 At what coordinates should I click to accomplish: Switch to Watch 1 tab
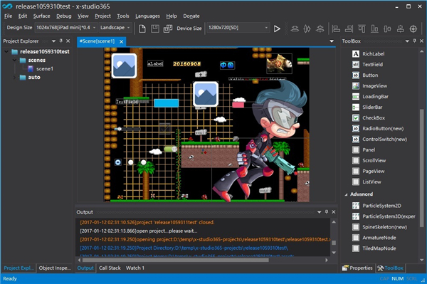click(135, 268)
